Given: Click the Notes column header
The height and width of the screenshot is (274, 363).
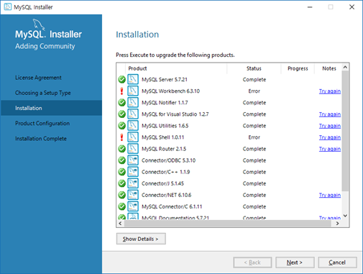Looking at the screenshot, I should 328,68.
